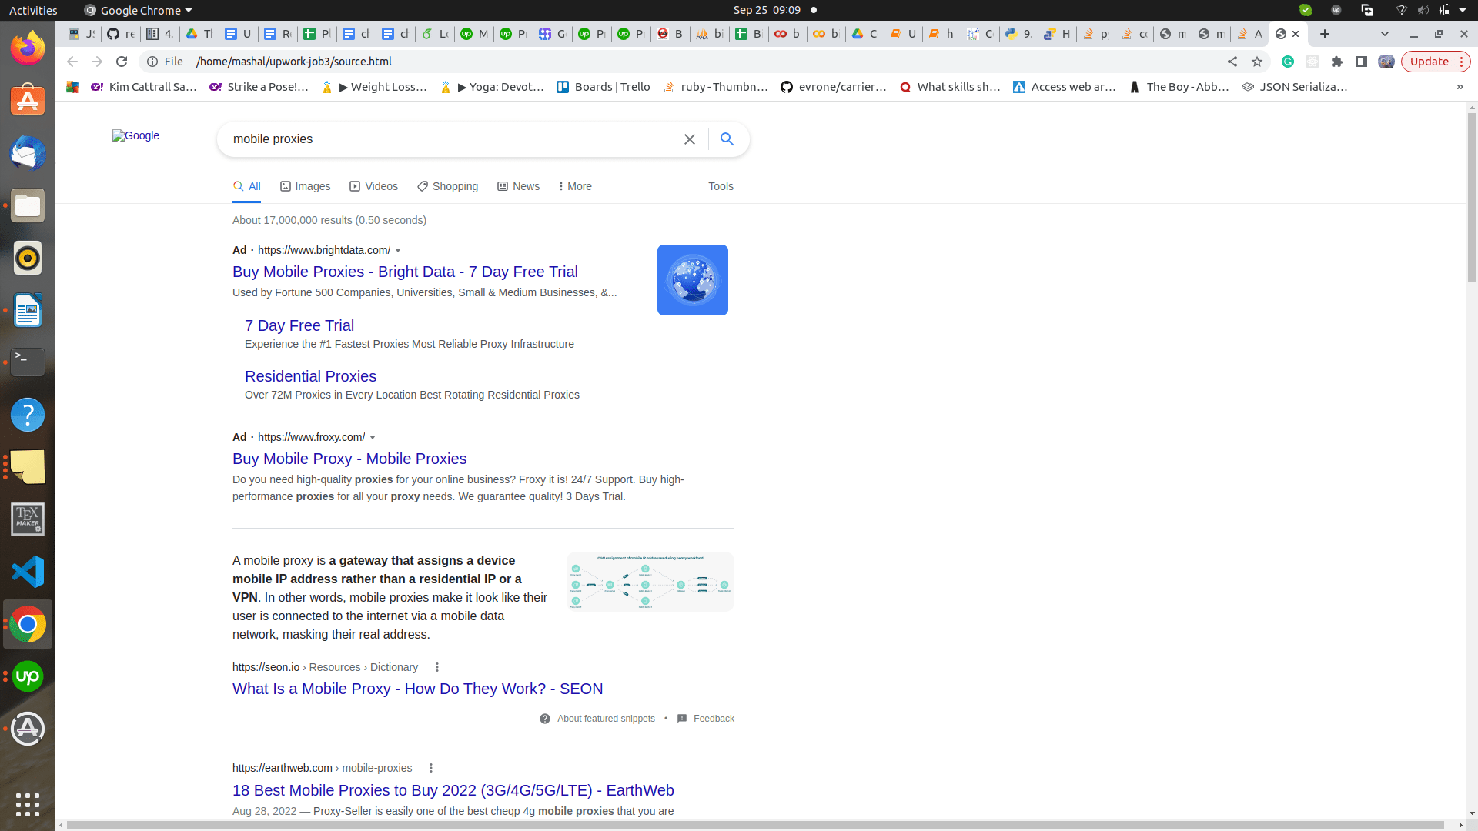Open the Tools search options
This screenshot has height=831, width=1478.
pyautogui.click(x=721, y=186)
